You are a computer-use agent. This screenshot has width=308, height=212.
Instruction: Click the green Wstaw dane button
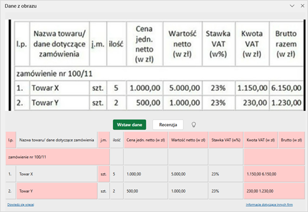(x=129, y=125)
